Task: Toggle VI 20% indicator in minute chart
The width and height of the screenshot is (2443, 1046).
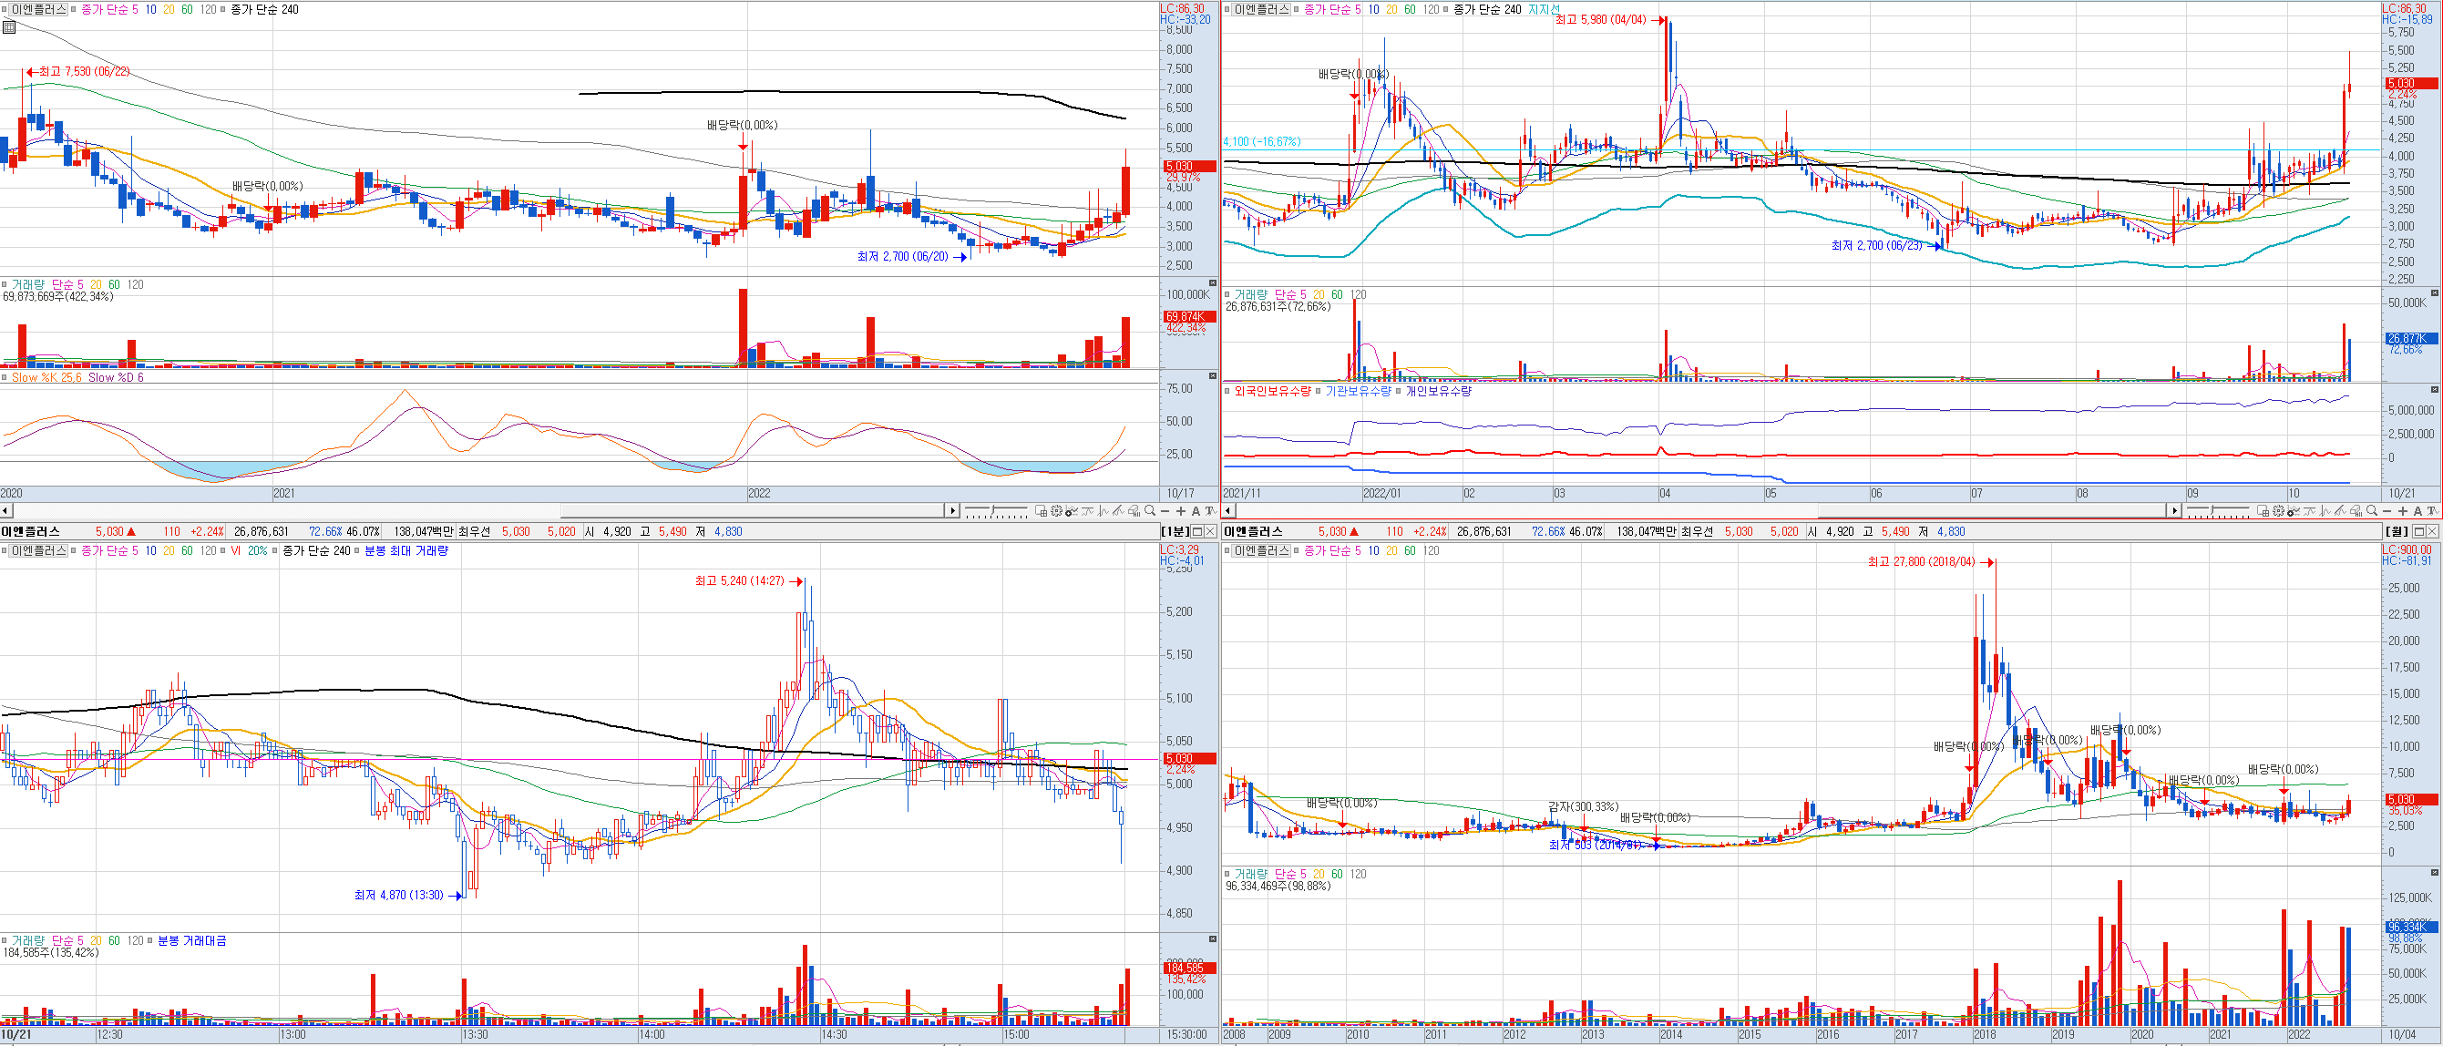Action: point(225,550)
